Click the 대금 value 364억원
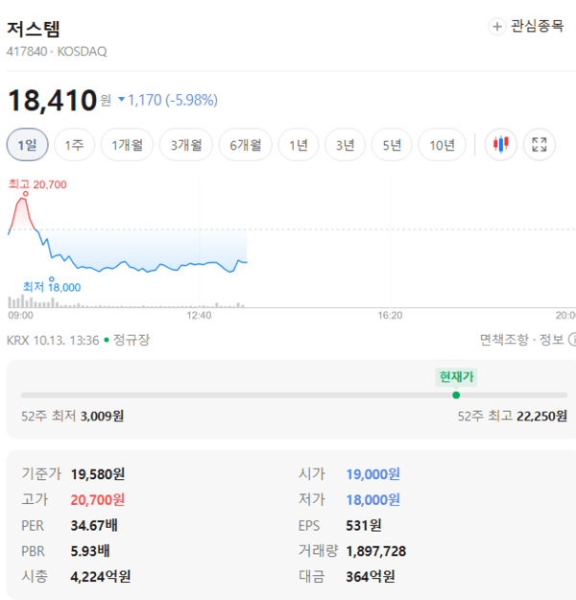The width and height of the screenshot is (576, 600). click(371, 576)
